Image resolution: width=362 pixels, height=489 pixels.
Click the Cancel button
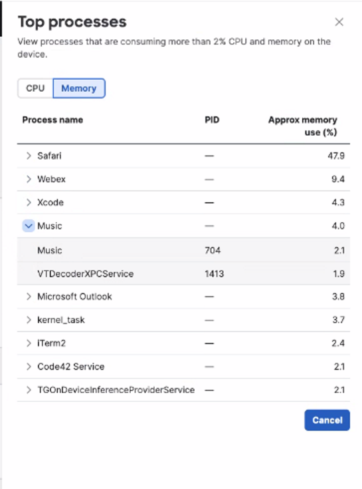327,420
